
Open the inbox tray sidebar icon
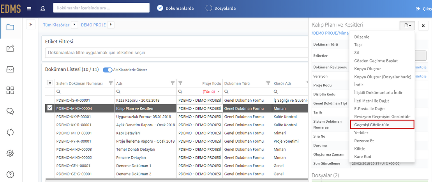(10, 69)
